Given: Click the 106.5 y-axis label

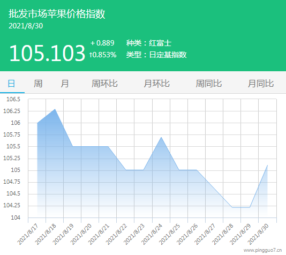Looking at the screenshot, I should pyautogui.click(x=13, y=99).
